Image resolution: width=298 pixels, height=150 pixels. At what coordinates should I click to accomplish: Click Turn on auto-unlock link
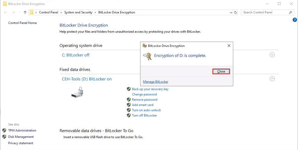tap(146, 110)
